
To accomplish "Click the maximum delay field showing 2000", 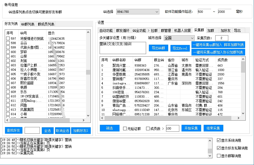I will click(224, 12).
